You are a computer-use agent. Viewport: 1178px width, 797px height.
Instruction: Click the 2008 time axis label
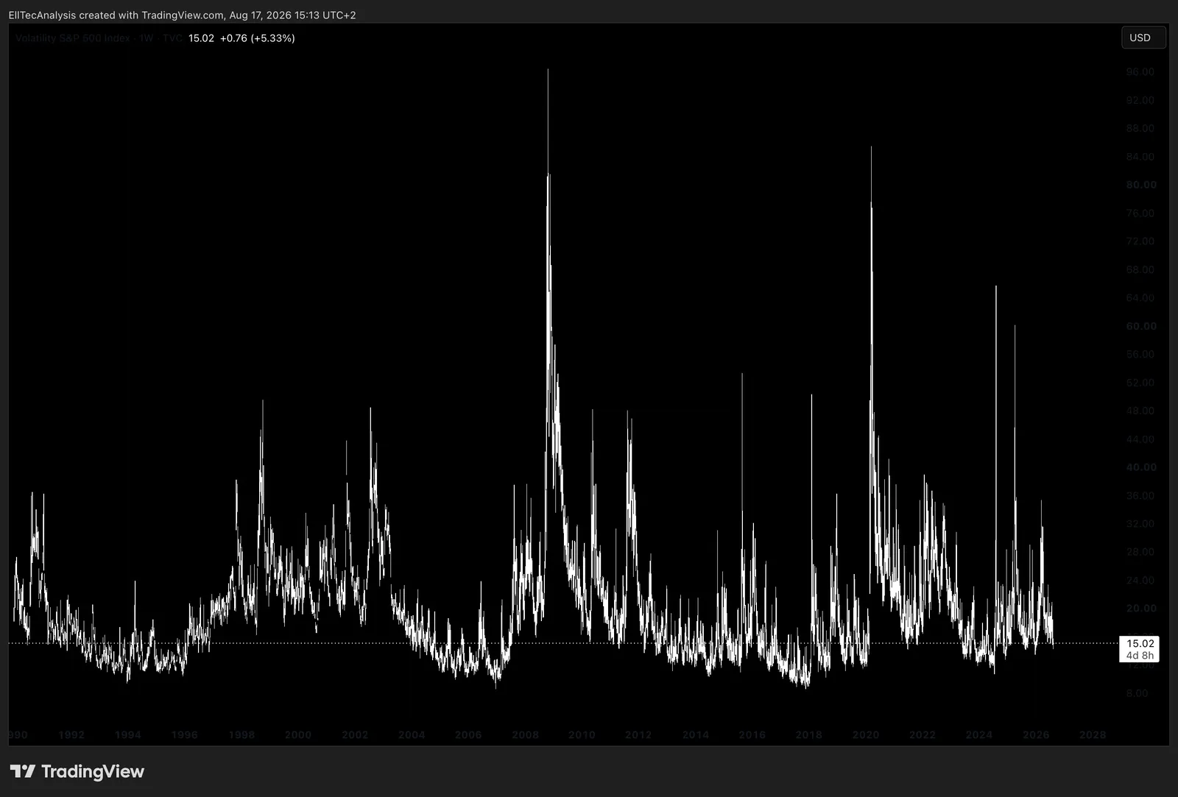click(x=526, y=734)
